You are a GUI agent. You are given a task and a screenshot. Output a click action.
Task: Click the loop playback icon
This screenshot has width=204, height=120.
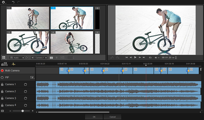[150, 57]
